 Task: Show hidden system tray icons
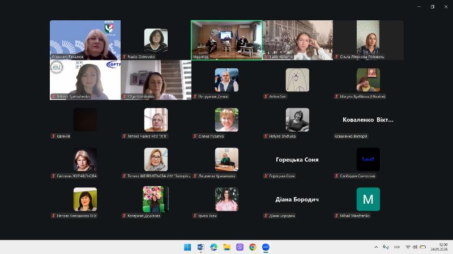376,247
